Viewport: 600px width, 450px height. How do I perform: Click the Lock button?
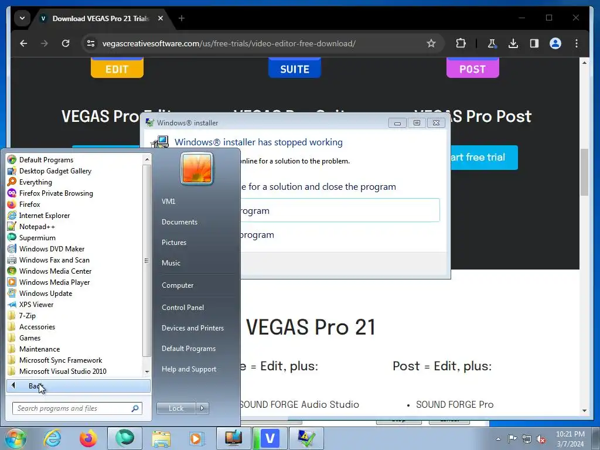pyautogui.click(x=176, y=408)
